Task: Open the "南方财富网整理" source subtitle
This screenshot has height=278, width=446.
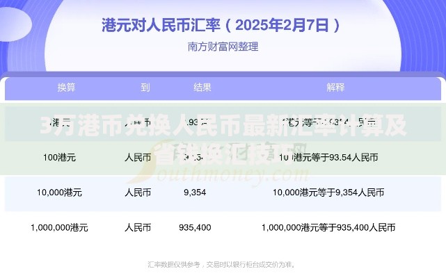Action: (x=223, y=47)
